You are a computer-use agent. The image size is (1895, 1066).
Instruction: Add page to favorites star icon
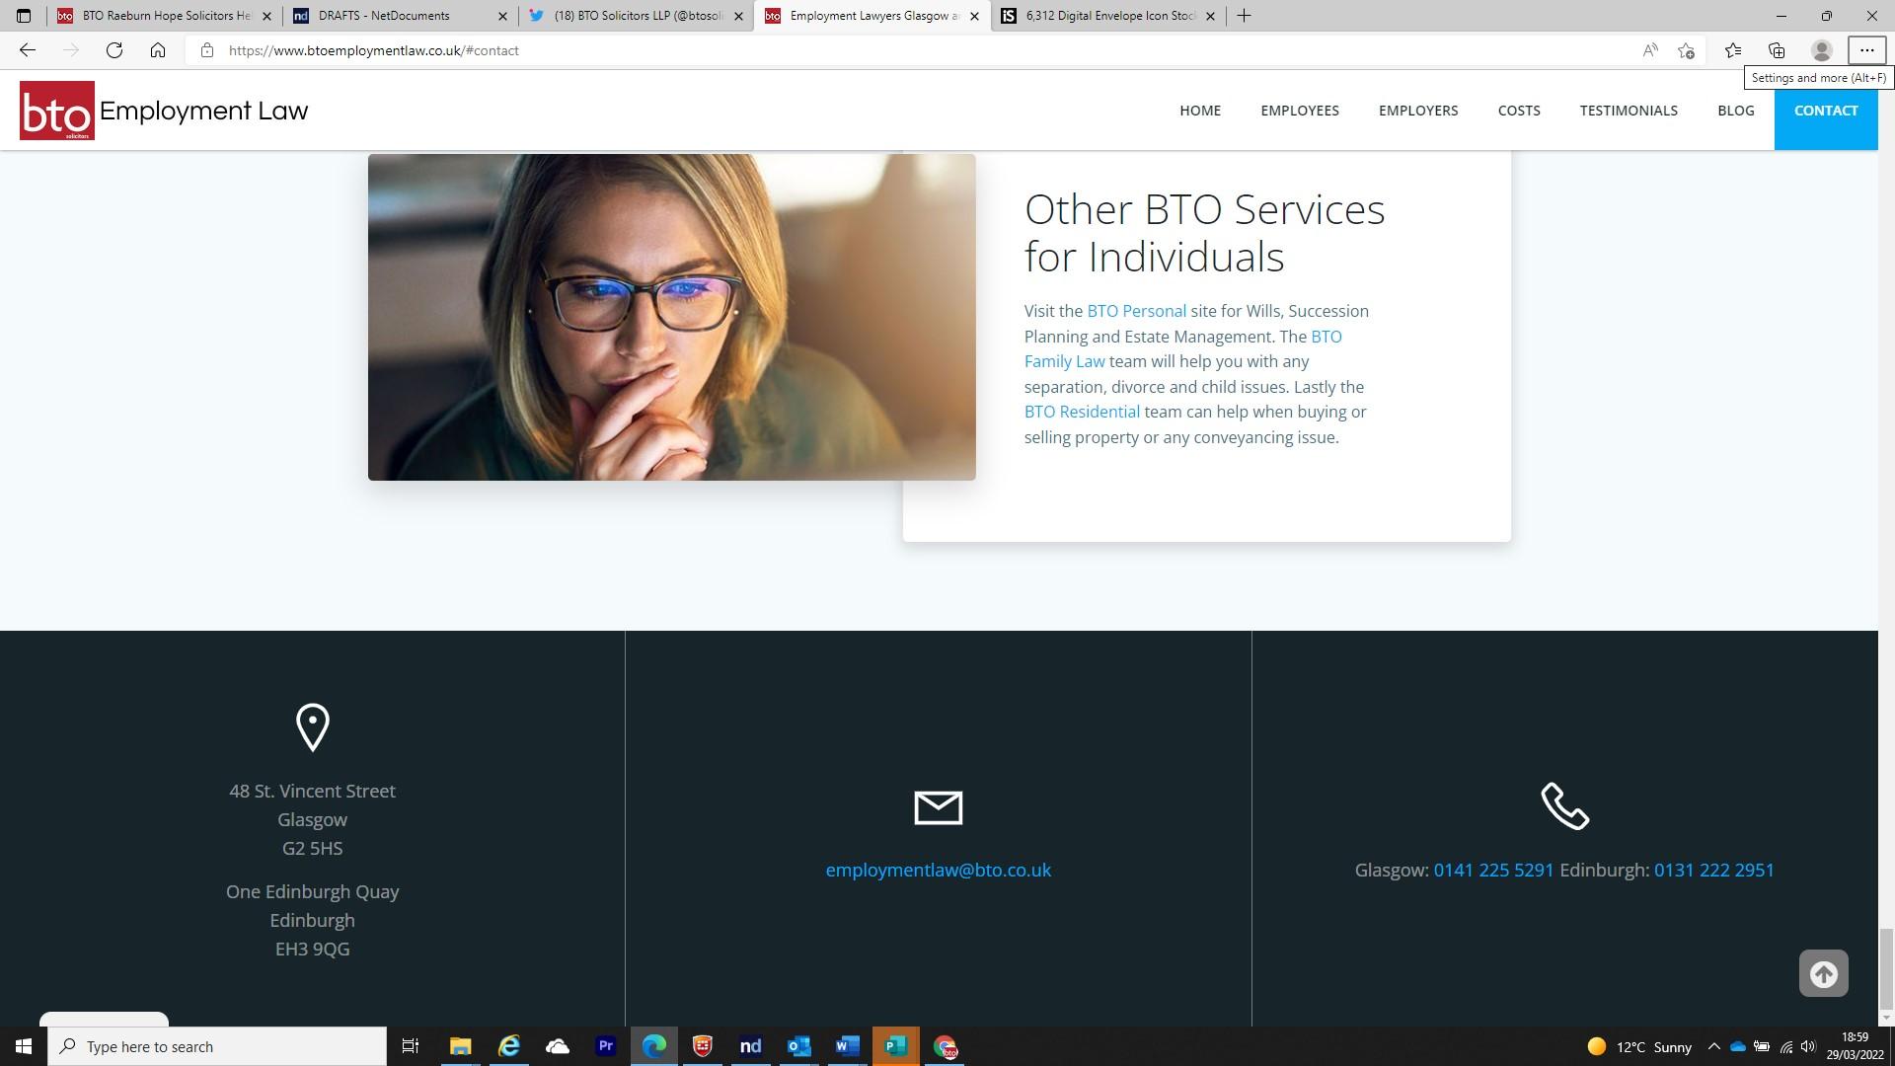(x=1686, y=50)
